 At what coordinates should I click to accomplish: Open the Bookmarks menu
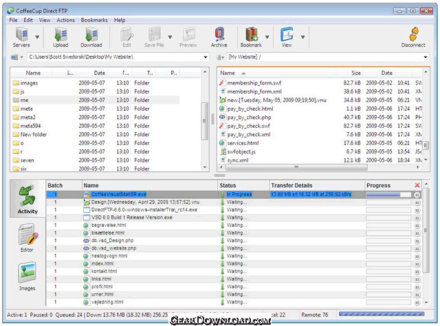pyautogui.click(x=94, y=20)
